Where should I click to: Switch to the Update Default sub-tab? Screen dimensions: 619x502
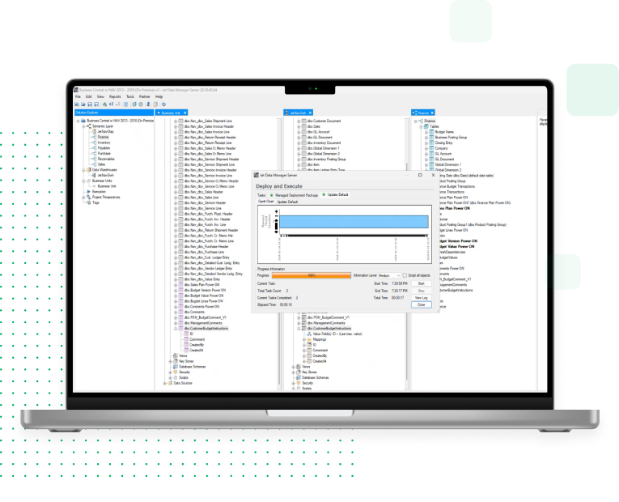click(287, 202)
